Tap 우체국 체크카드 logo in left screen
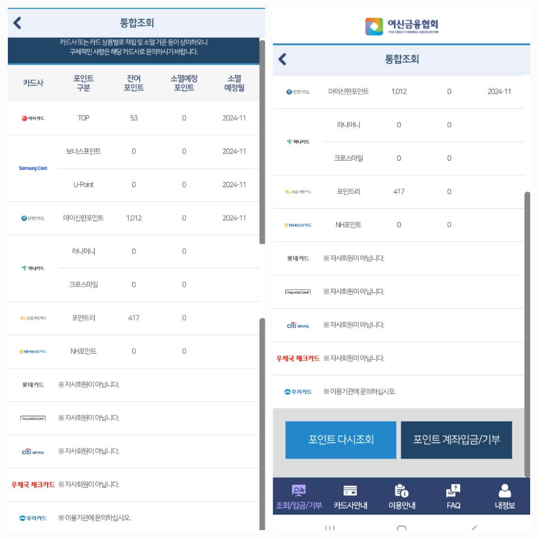The width and height of the screenshot is (538, 538). pos(33,485)
